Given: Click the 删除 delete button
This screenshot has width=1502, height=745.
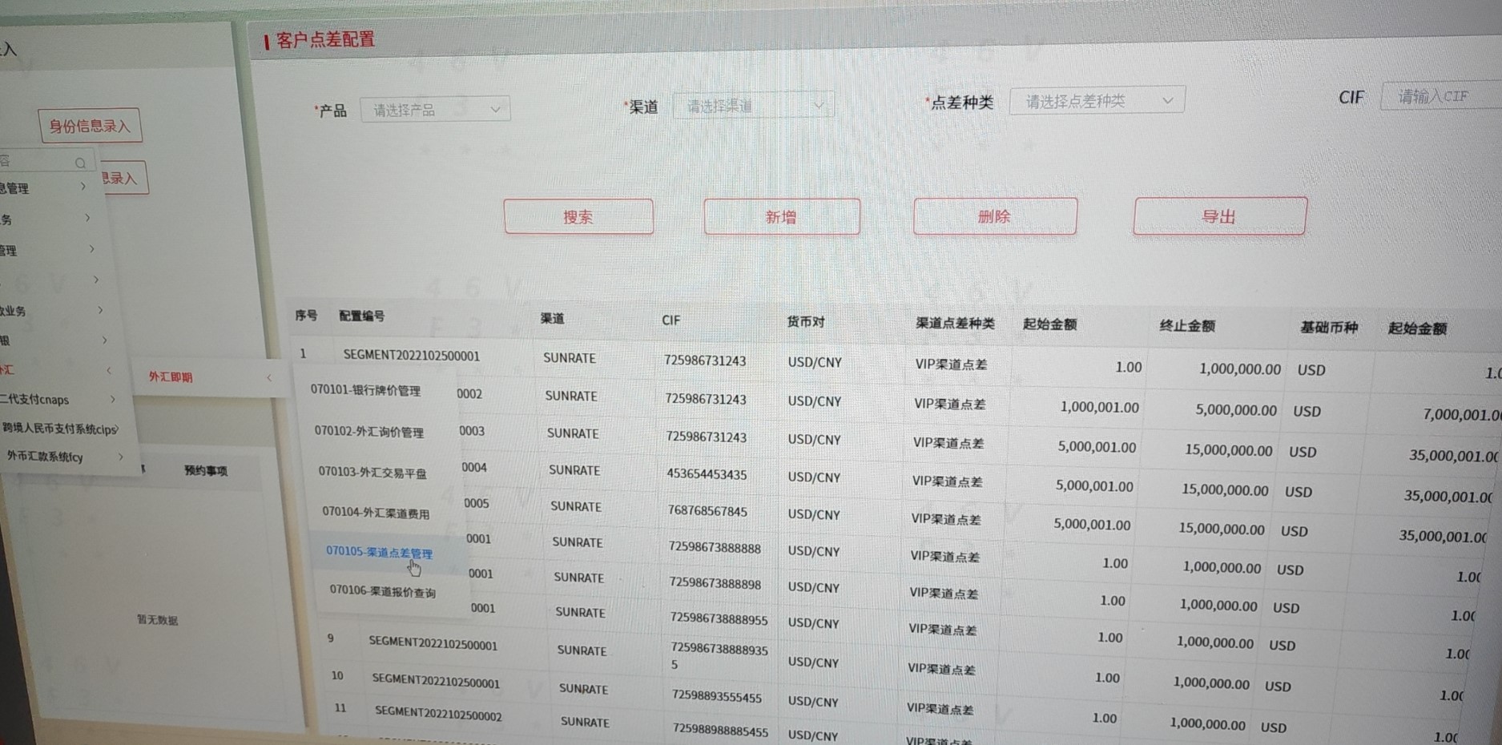Looking at the screenshot, I should click(995, 216).
